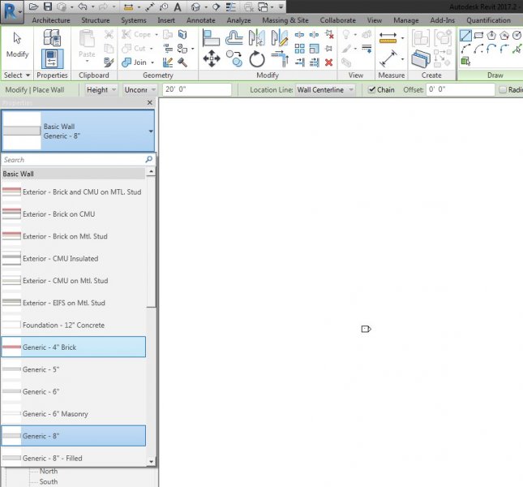Choose Foundation - 12" Concrete wall type
This screenshot has height=487, width=523.
click(x=73, y=325)
